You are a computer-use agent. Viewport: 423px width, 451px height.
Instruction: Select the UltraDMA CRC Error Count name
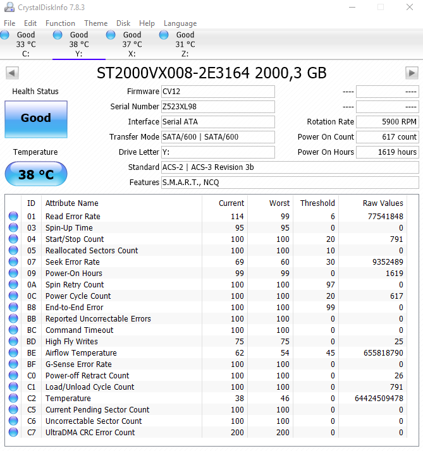90,432
